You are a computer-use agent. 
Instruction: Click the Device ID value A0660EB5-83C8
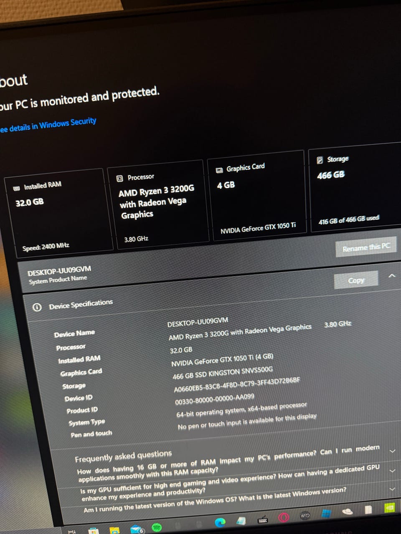[237, 384]
